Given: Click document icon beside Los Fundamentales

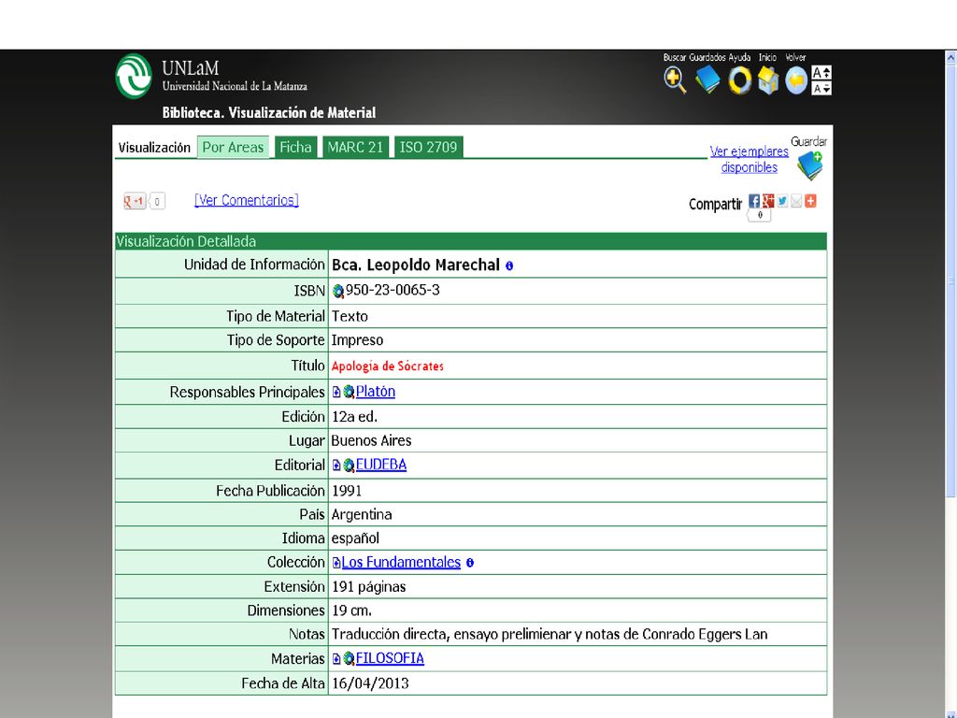Looking at the screenshot, I should tap(336, 562).
